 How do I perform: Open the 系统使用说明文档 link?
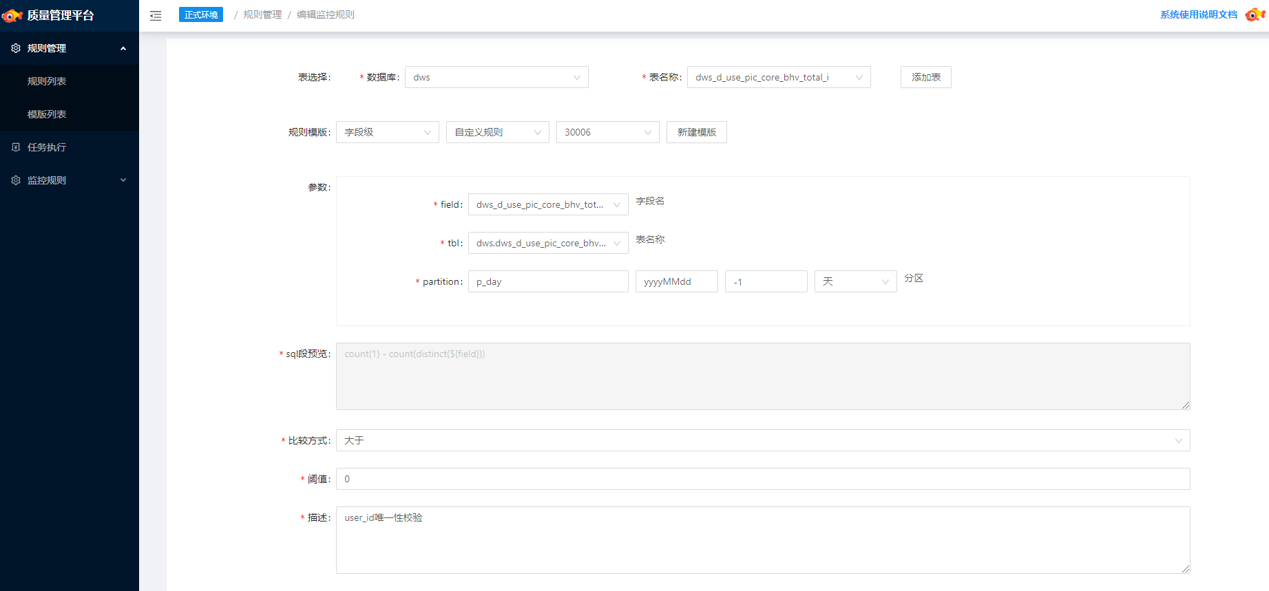[x=1199, y=14]
